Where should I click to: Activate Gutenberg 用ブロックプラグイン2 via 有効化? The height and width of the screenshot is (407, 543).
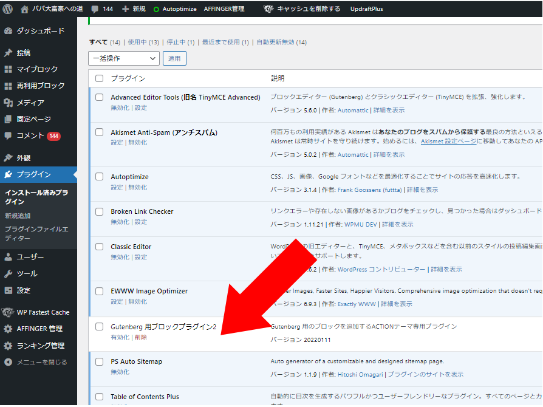(120, 337)
